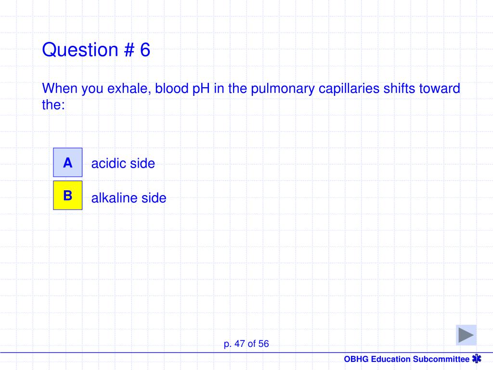Choose the 'alkaline side' answer text
This screenshot has width=493, height=370.
click(129, 198)
